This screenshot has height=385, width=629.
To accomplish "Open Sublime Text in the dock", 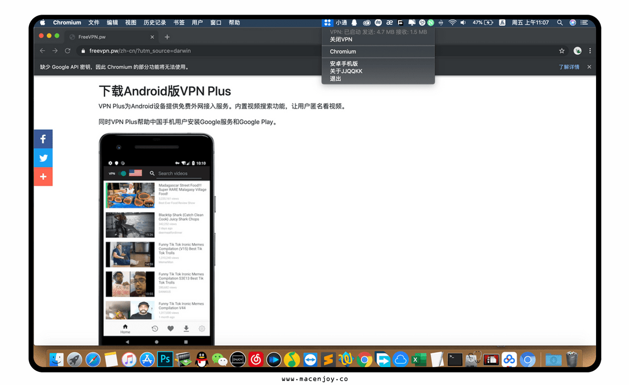I will coord(328,359).
